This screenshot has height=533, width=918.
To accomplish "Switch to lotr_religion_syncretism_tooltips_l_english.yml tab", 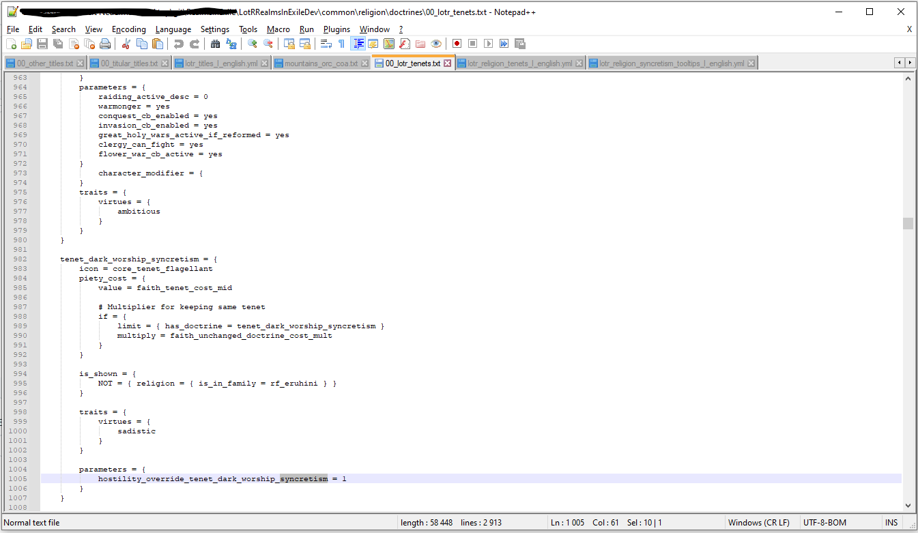I will click(x=672, y=63).
